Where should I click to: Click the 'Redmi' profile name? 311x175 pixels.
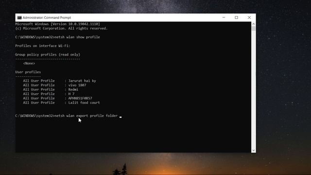(x=73, y=89)
